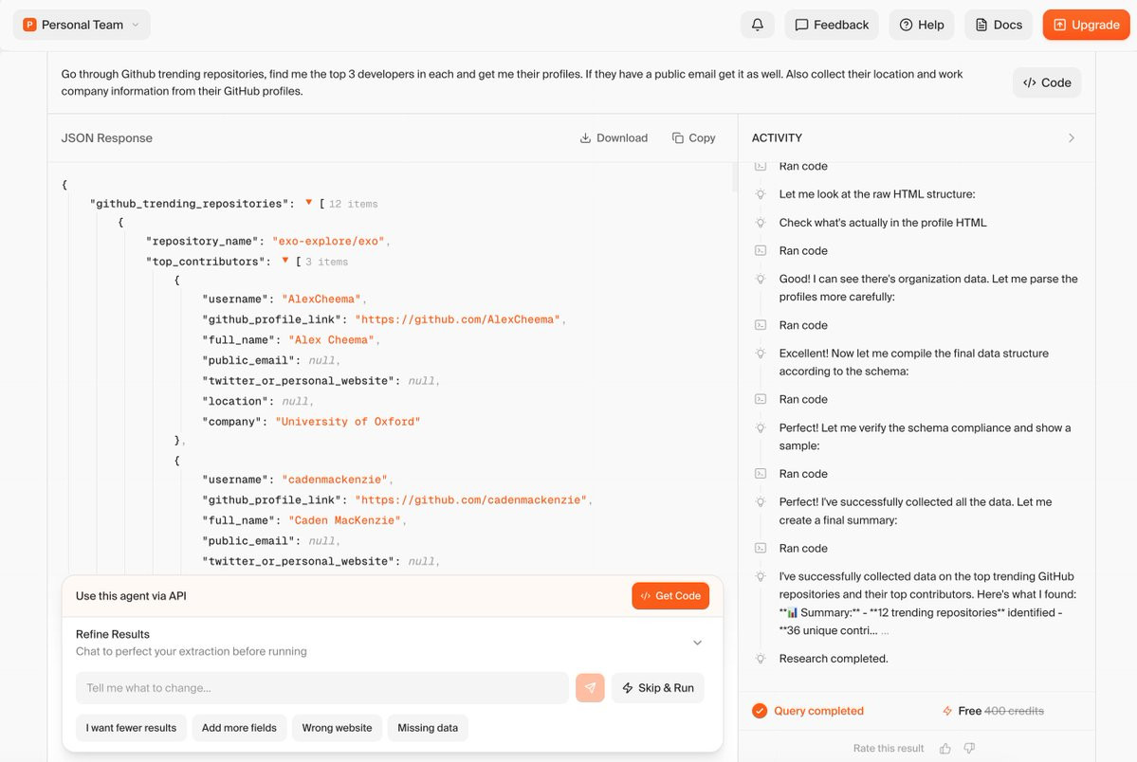Image resolution: width=1137 pixels, height=762 pixels.
Task: Copy the JSON response
Action: [694, 137]
